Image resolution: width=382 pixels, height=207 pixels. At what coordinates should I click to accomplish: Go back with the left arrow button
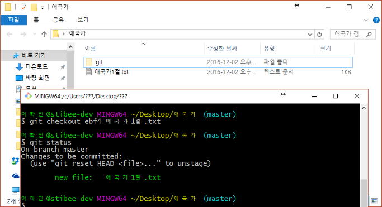pyautogui.click(x=10, y=34)
